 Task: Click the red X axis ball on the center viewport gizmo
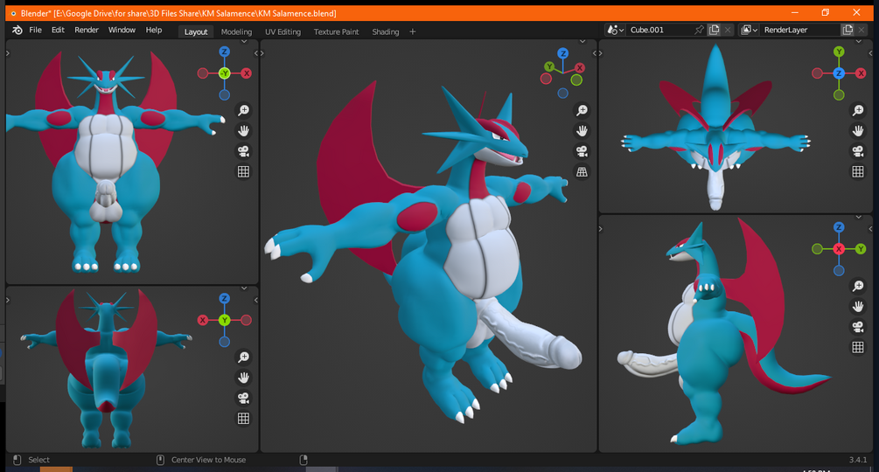click(580, 68)
